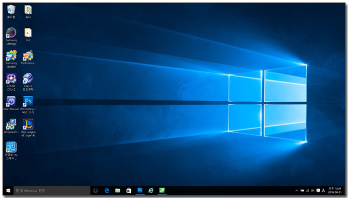
Task: Open Task View from the taskbar
Action: [95, 191]
